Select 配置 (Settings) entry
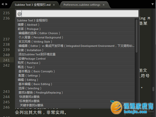Screen dimensions: 156x117 click(75, 76)
